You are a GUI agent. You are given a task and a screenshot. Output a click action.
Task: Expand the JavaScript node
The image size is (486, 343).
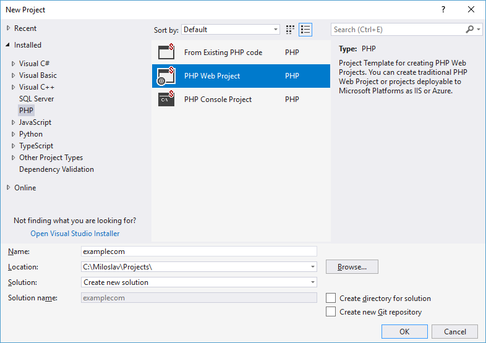pos(13,122)
